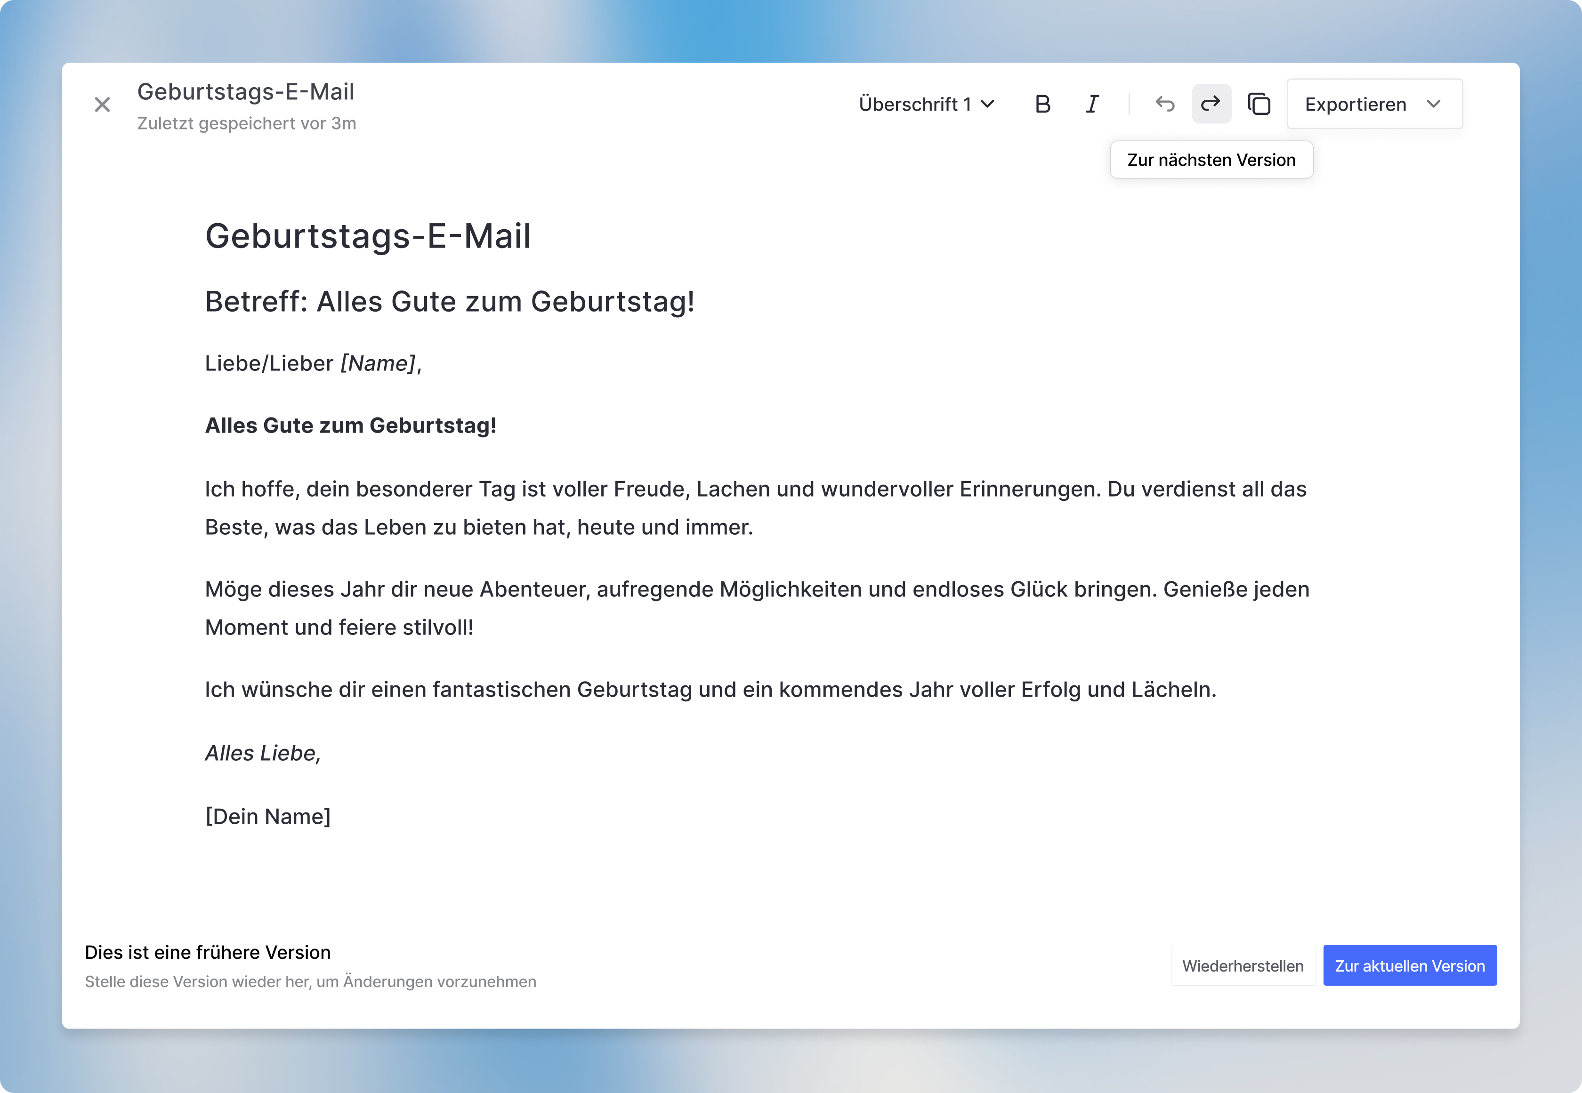Click the Wiederherstellen button

click(1243, 965)
